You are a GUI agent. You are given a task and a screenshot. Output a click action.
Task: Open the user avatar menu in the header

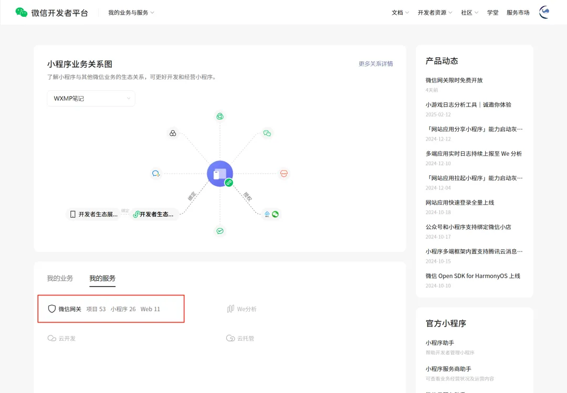(544, 12)
